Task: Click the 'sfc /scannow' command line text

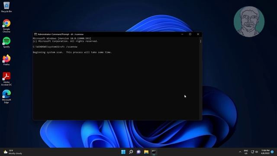Action: tap(69, 47)
